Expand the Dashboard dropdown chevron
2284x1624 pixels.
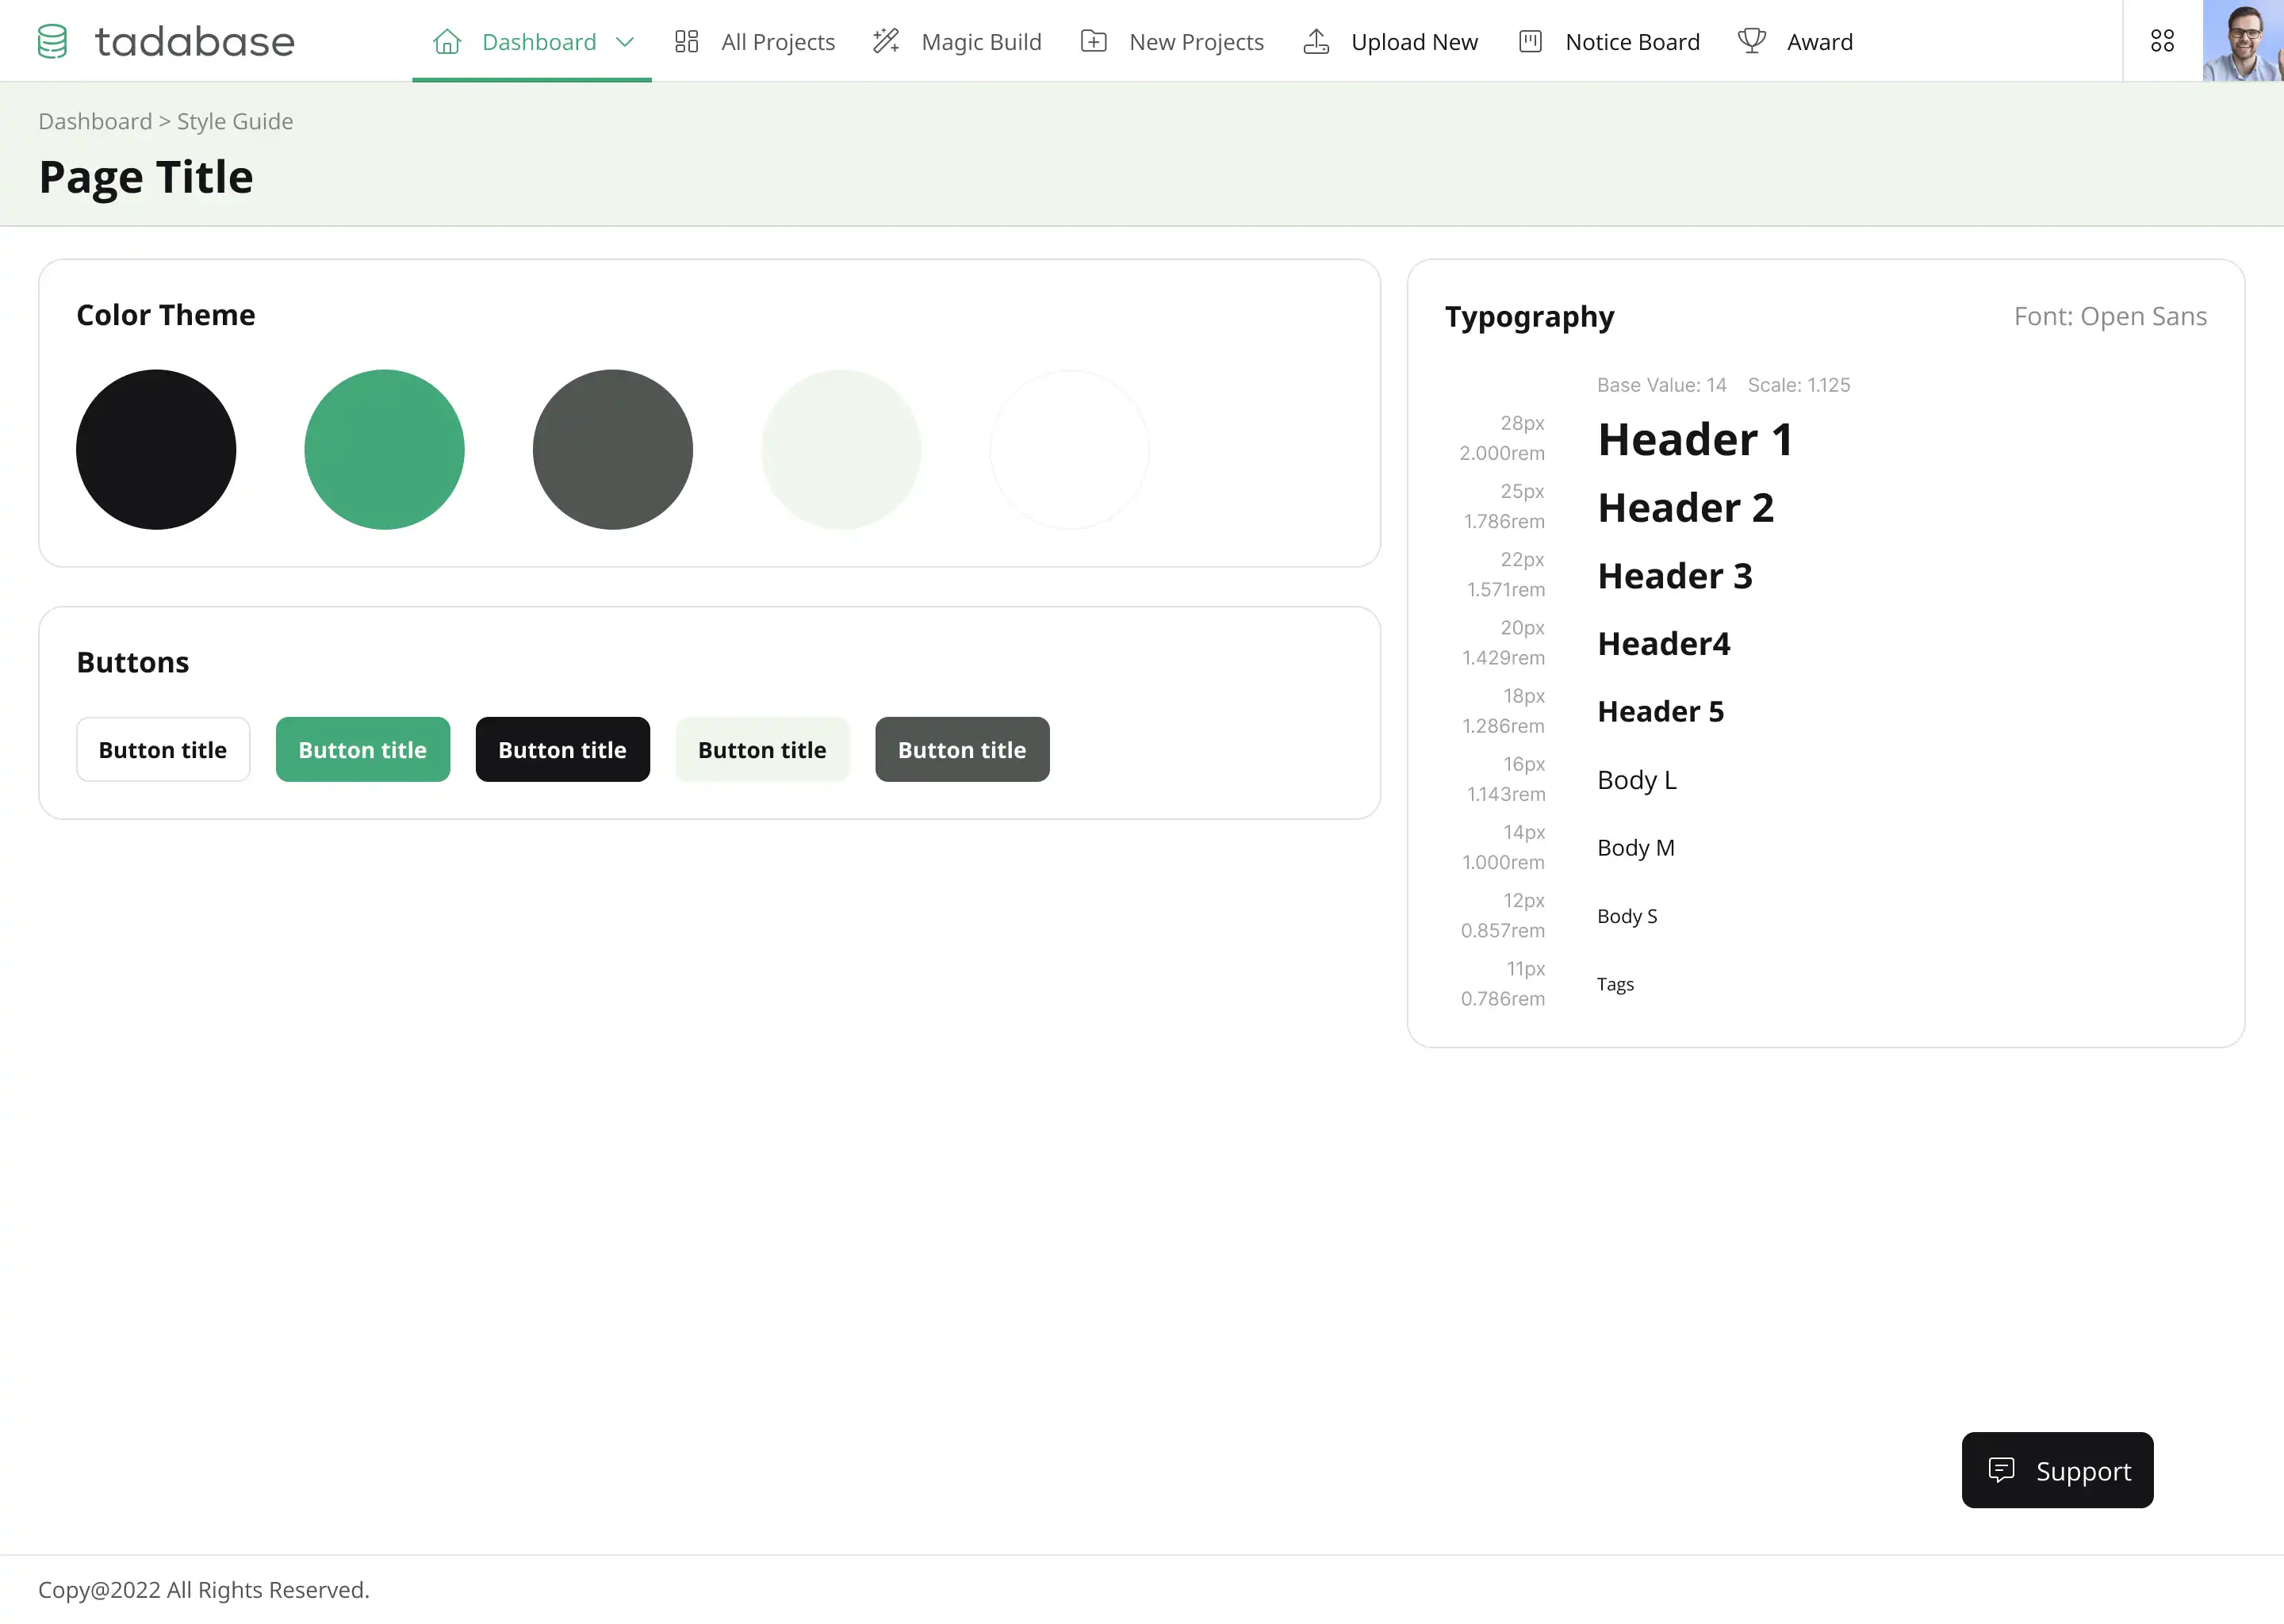tap(625, 42)
